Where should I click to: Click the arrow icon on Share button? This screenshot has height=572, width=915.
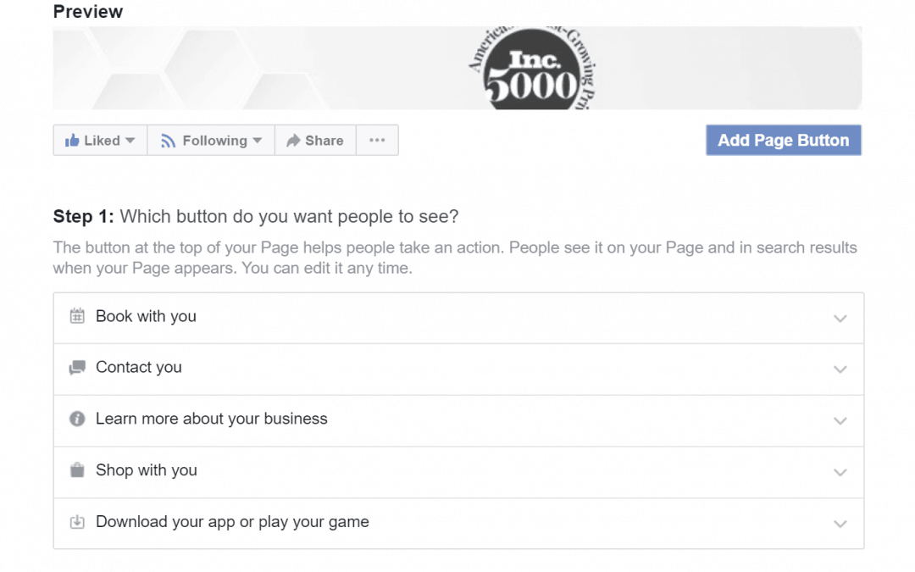click(x=293, y=141)
